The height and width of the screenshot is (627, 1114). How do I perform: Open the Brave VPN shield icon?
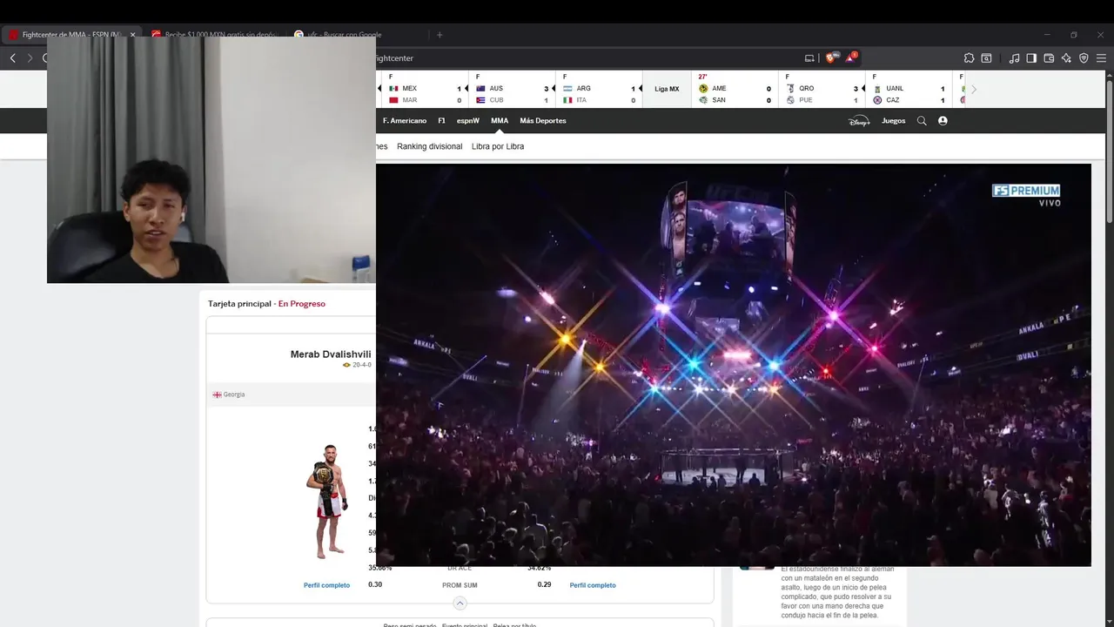coord(1084,58)
